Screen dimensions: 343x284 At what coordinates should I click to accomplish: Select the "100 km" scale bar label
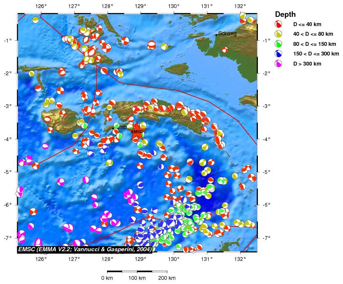pyautogui.click(x=137, y=278)
